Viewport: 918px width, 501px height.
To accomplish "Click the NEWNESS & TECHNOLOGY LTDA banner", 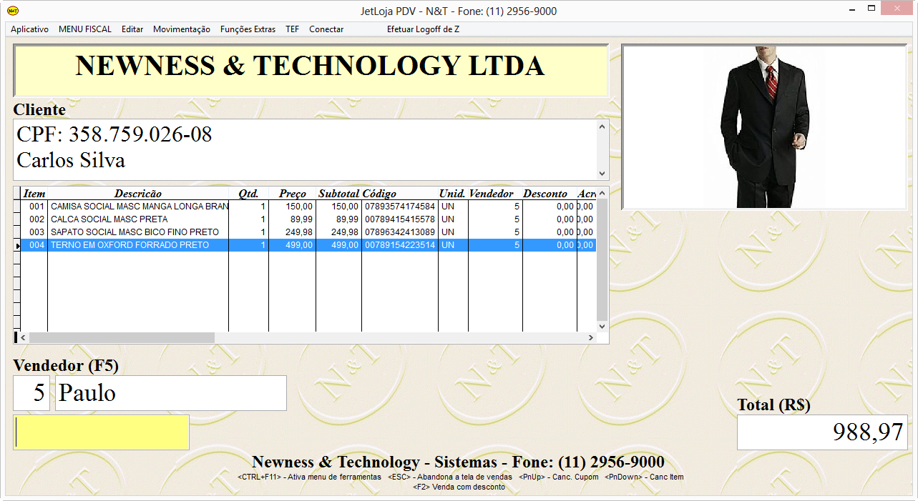I will point(311,70).
